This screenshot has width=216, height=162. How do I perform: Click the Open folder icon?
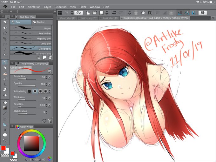coord(95,13)
